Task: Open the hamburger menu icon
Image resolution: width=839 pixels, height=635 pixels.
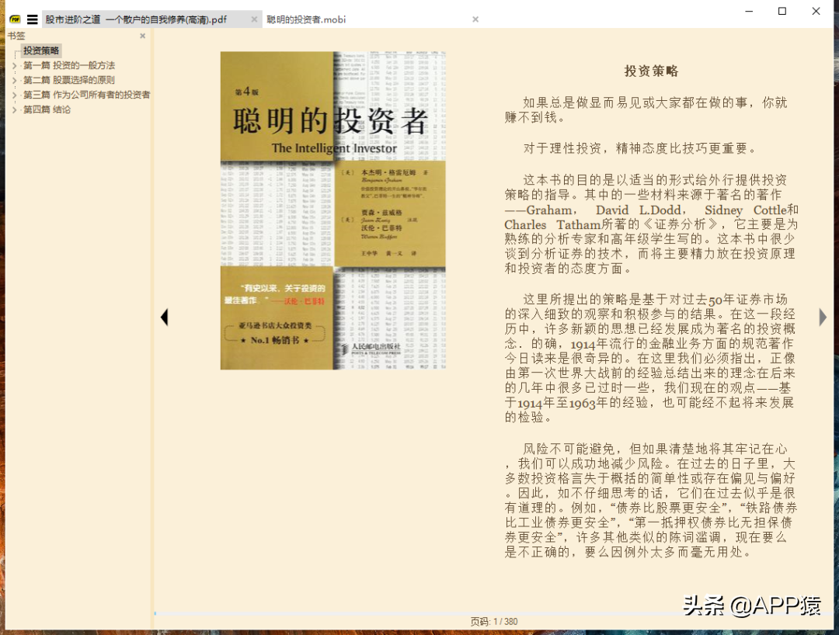Action: click(x=32, y=20)
